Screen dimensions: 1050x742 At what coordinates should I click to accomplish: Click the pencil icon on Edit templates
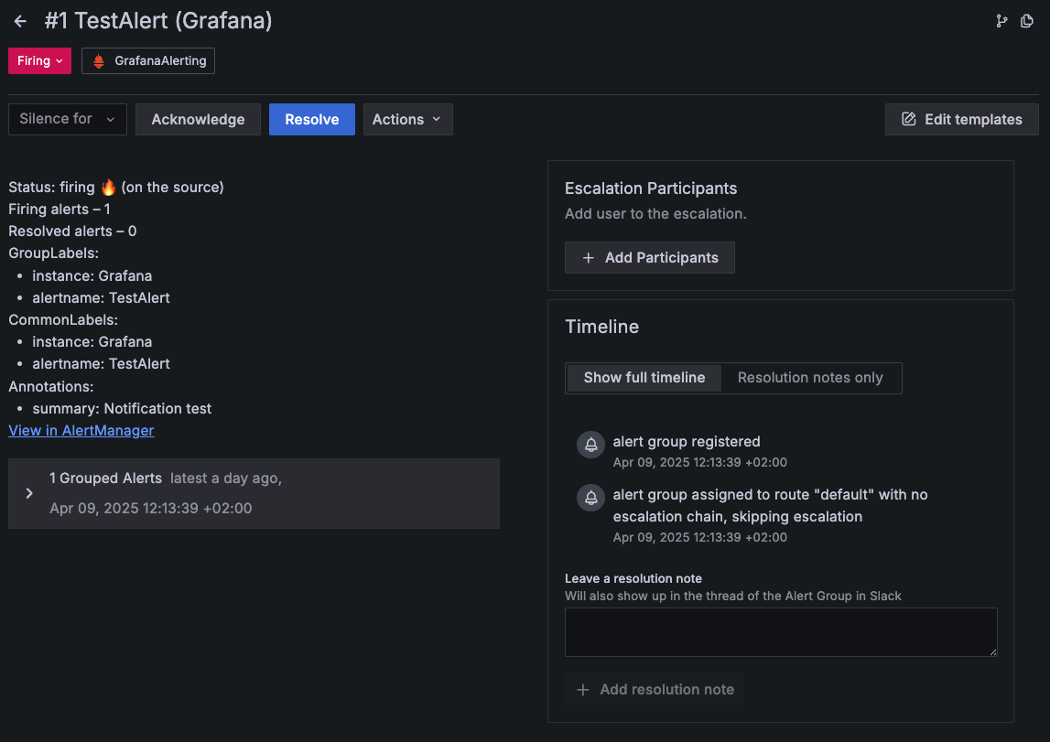(907, 119)
